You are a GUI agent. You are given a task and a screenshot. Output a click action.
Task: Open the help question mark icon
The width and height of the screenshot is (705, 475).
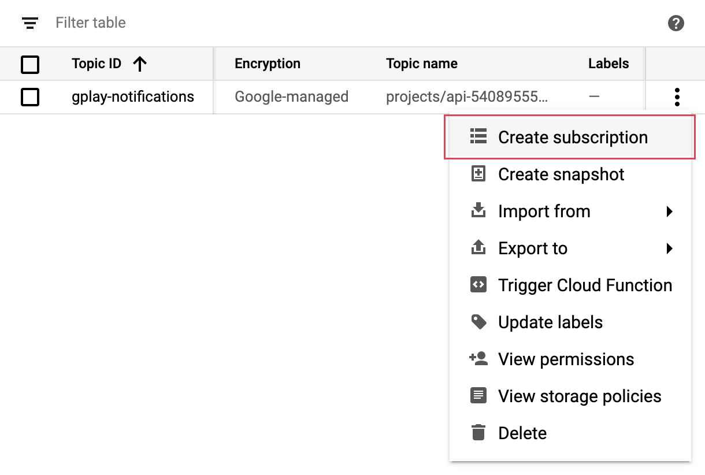(676, 23)
